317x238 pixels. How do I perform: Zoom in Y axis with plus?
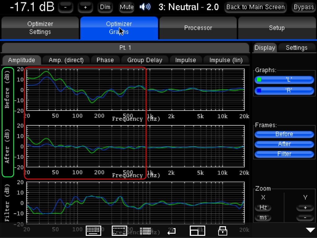(x=305, y=208)
